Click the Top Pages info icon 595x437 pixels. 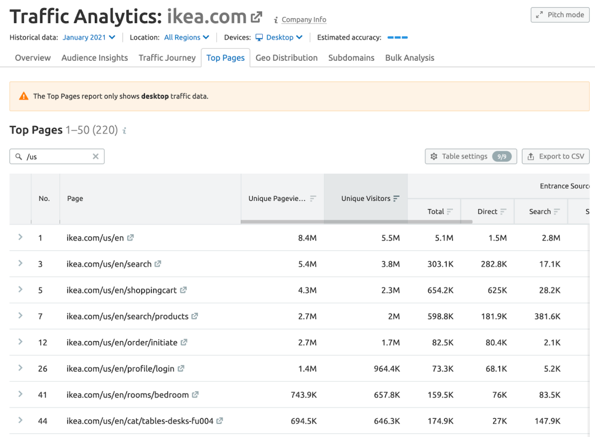coord(124,131)
